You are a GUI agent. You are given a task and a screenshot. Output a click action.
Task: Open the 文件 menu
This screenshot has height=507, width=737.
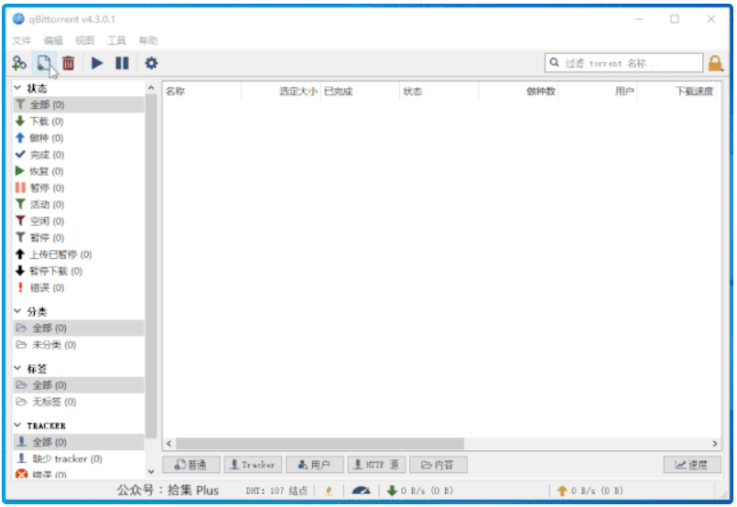(x=21, y=40)
